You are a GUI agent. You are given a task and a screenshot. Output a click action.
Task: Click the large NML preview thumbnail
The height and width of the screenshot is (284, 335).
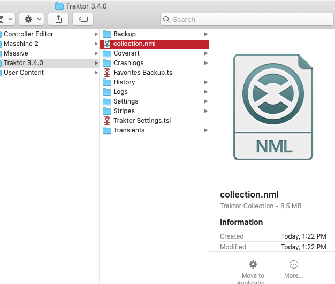pos(273,107)
